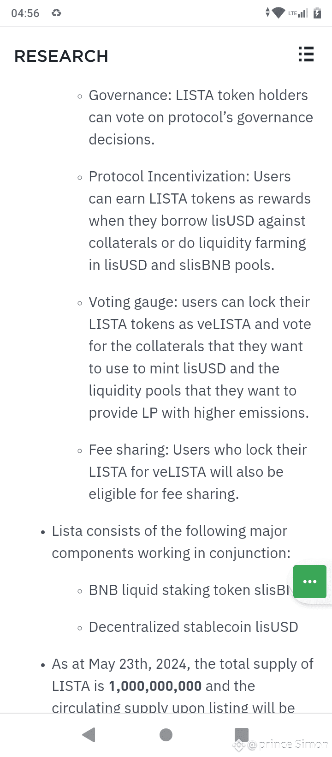The height and width of the screenshot is (757, 332).
Task: Select the Governance bullet paragraph
Action: [x=201, y=117]
